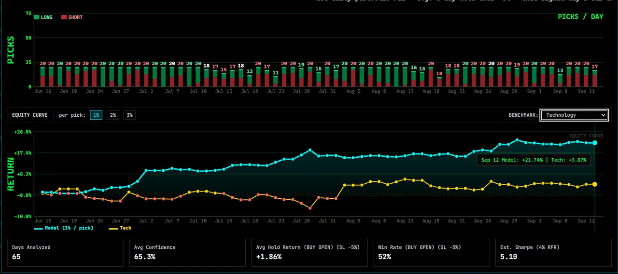
Task: Click the picks bar labeled 11
Action: pos(276,81)
